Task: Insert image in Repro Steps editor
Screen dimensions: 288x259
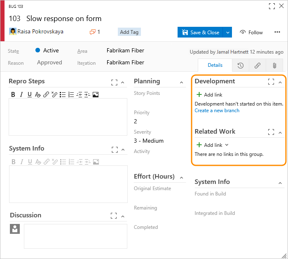Action: pos(95,94)
